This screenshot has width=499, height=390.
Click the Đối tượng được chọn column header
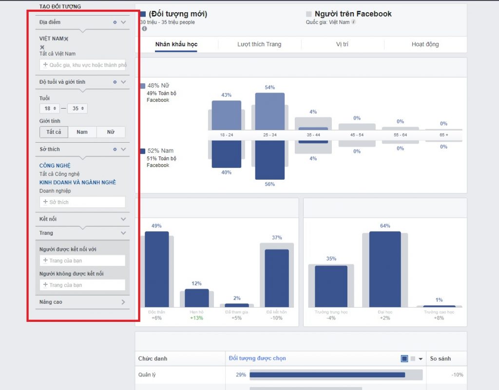257,358
